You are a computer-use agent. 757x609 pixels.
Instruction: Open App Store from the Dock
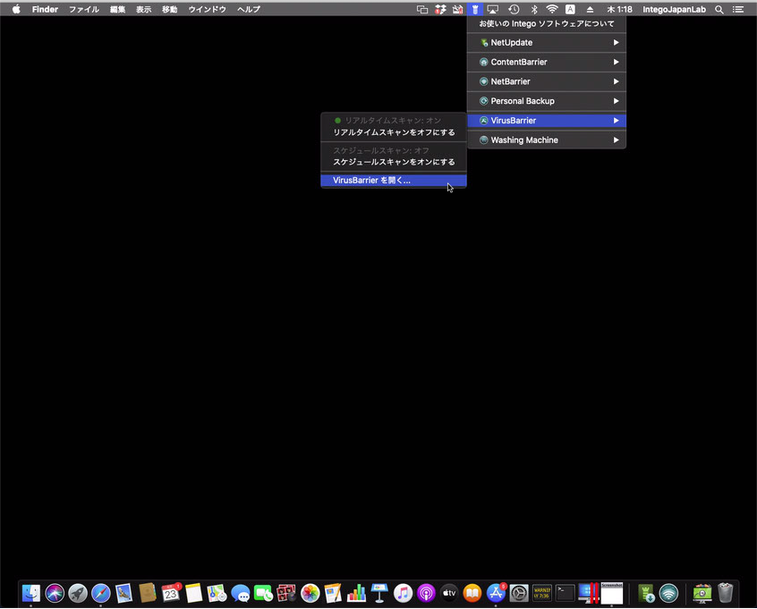(496, 593)
